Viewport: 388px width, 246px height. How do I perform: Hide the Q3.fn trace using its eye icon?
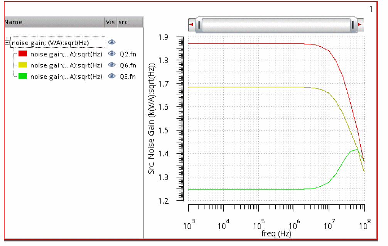coord(112,76)
